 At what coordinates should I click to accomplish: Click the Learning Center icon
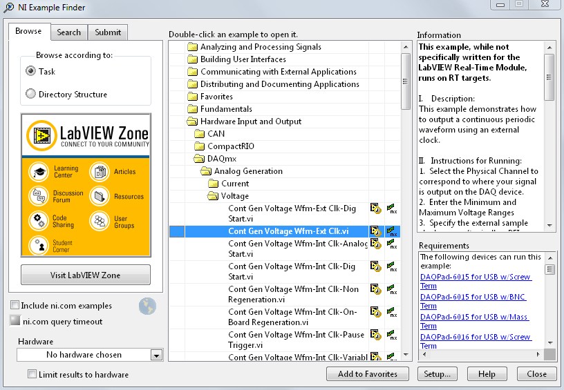(x=39, y=171)
